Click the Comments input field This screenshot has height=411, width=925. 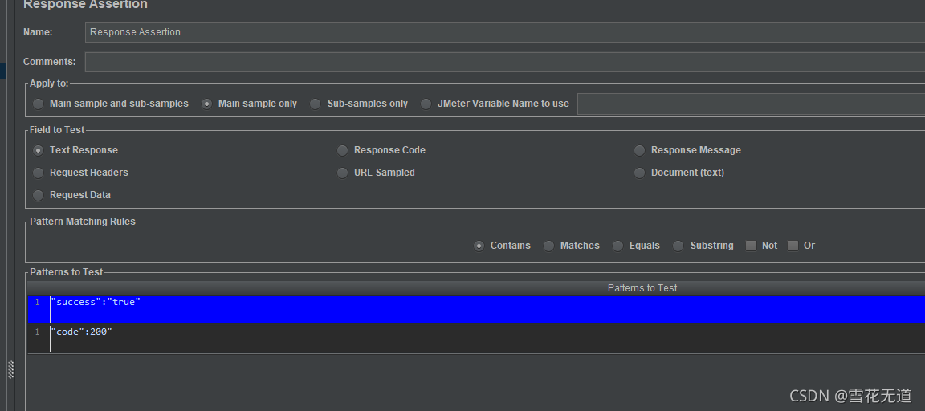[x=505, y=62]
